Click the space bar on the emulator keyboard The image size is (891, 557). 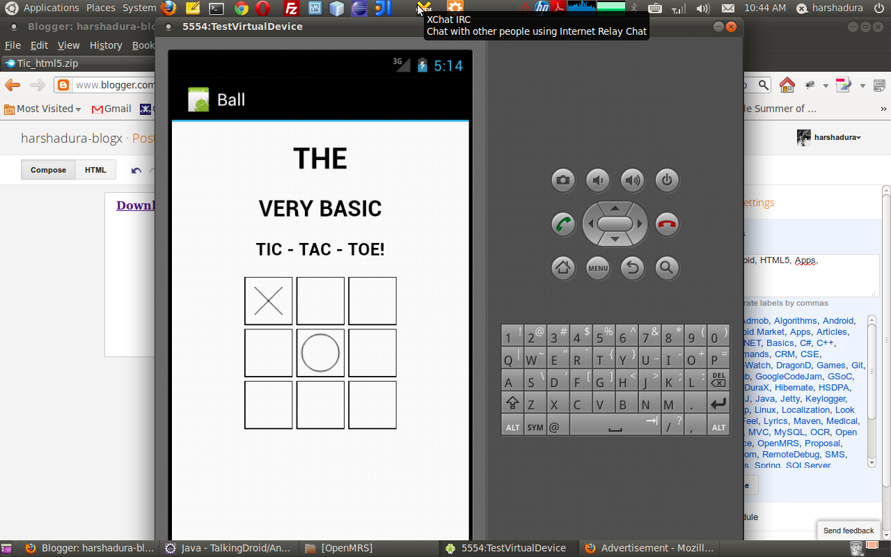[x=615, y=426]
